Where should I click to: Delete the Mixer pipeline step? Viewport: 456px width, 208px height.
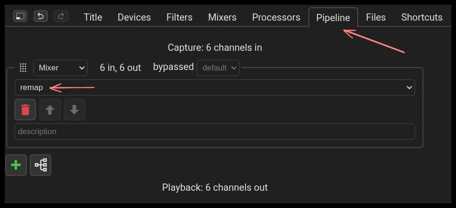[25, 110]
